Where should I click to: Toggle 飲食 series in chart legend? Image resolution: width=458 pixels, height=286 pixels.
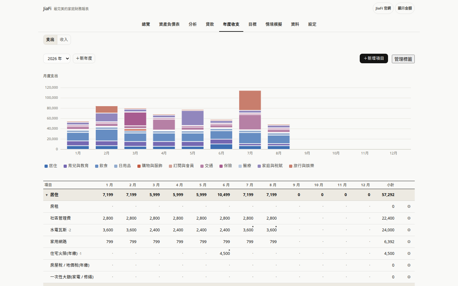[x=101, y=166]
